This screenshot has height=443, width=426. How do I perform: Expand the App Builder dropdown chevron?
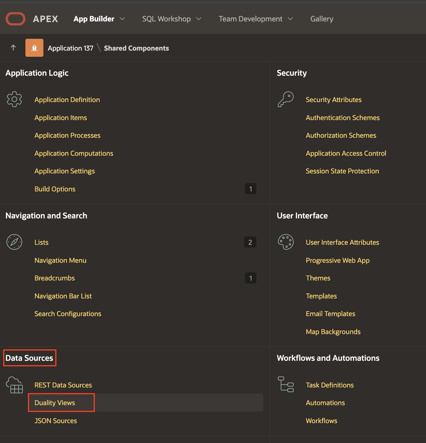122,19
